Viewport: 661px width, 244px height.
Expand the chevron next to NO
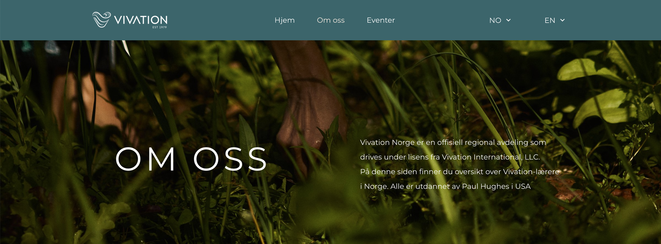click(x=508, y=20)
